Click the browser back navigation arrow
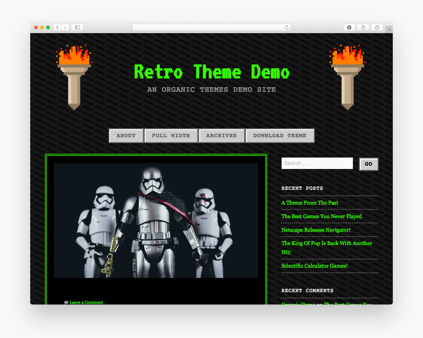 57,27
